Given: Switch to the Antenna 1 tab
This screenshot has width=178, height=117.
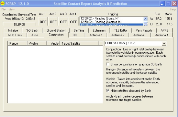Looking at the screenshot, I should pos(96,35).
